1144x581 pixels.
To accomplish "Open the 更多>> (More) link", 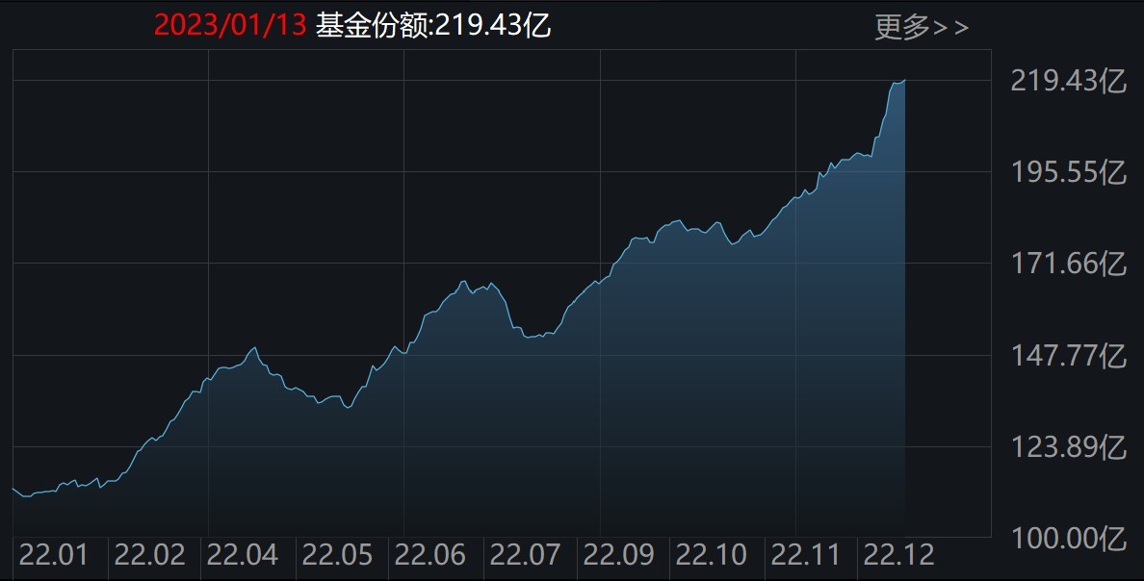I will click(921, 25).
